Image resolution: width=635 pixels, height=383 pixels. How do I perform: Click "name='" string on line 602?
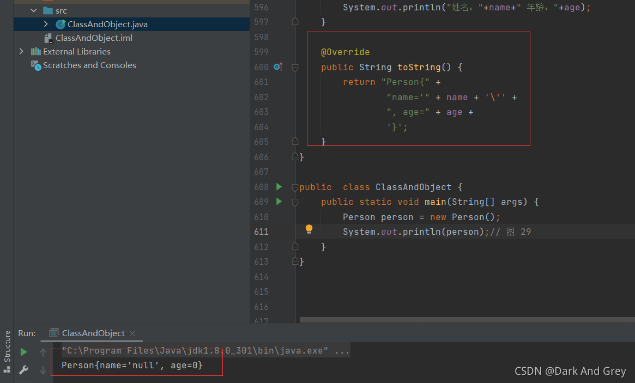408,98
